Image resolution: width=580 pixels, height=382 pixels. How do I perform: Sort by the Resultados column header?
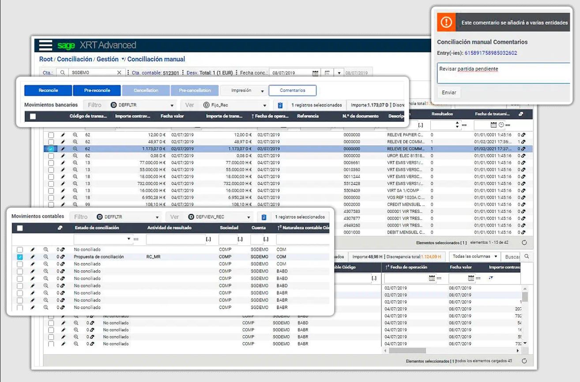442,114
